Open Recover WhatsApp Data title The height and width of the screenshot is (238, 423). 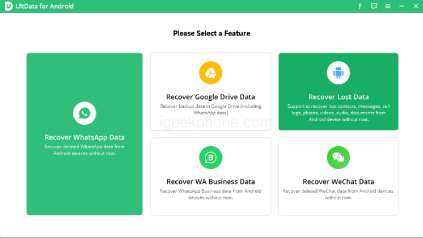pos(84,137)
